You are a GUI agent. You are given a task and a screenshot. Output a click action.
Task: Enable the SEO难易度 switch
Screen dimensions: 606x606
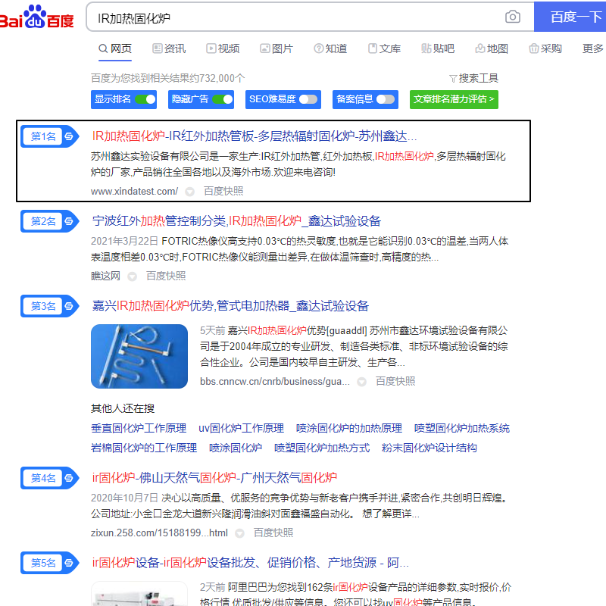tap(308, 99)
